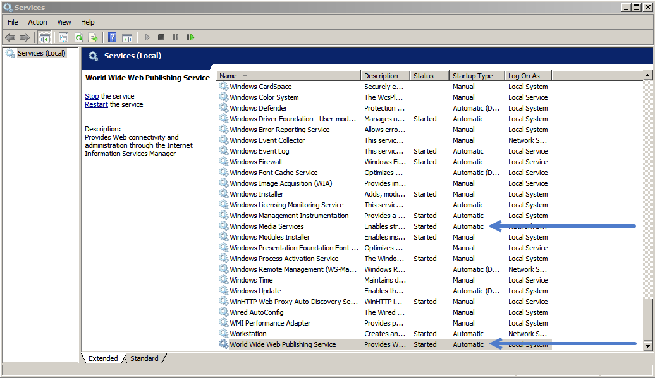Click gear icon of Windows Media Services row
Screen dimensions: 655x378
tap(223, 226)
